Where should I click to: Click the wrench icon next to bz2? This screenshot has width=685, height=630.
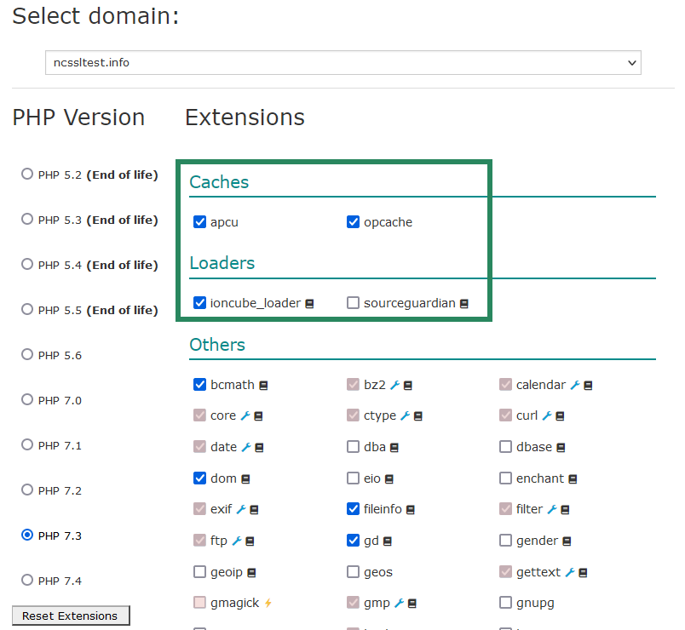395,385
